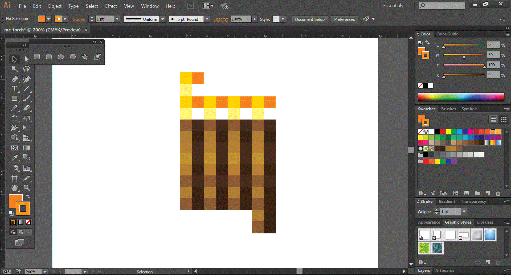The height and width of the screenshot is (275, 511).
Task: Select the Rectangle tool in Tools panel
Action: coord(14,98)
